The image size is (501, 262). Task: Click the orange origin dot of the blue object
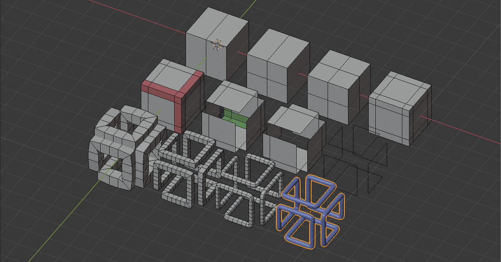coord(310,212)
